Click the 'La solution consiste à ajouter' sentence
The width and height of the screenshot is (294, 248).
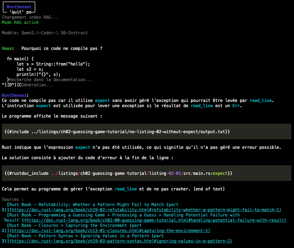tap(88, 158)
